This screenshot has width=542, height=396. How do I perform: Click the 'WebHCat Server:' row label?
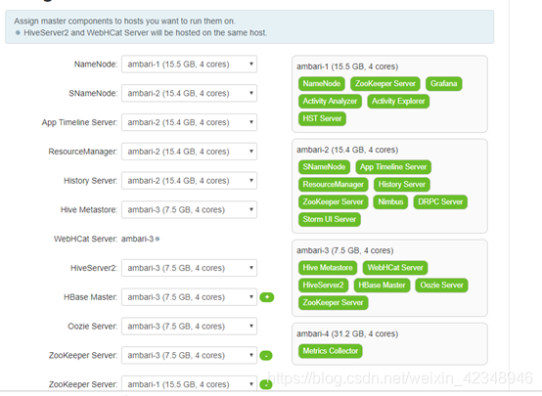pyautogui.click(x=85, y=240)
